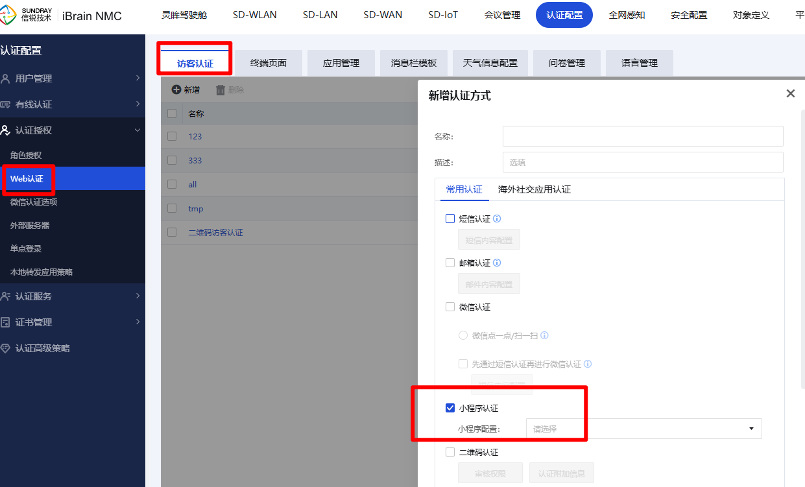Image resolution: width=805 pixels, height=487 pixels.
Task: Click the 用户管理 person icon in sidebar
Action: [x=6, y=78]
